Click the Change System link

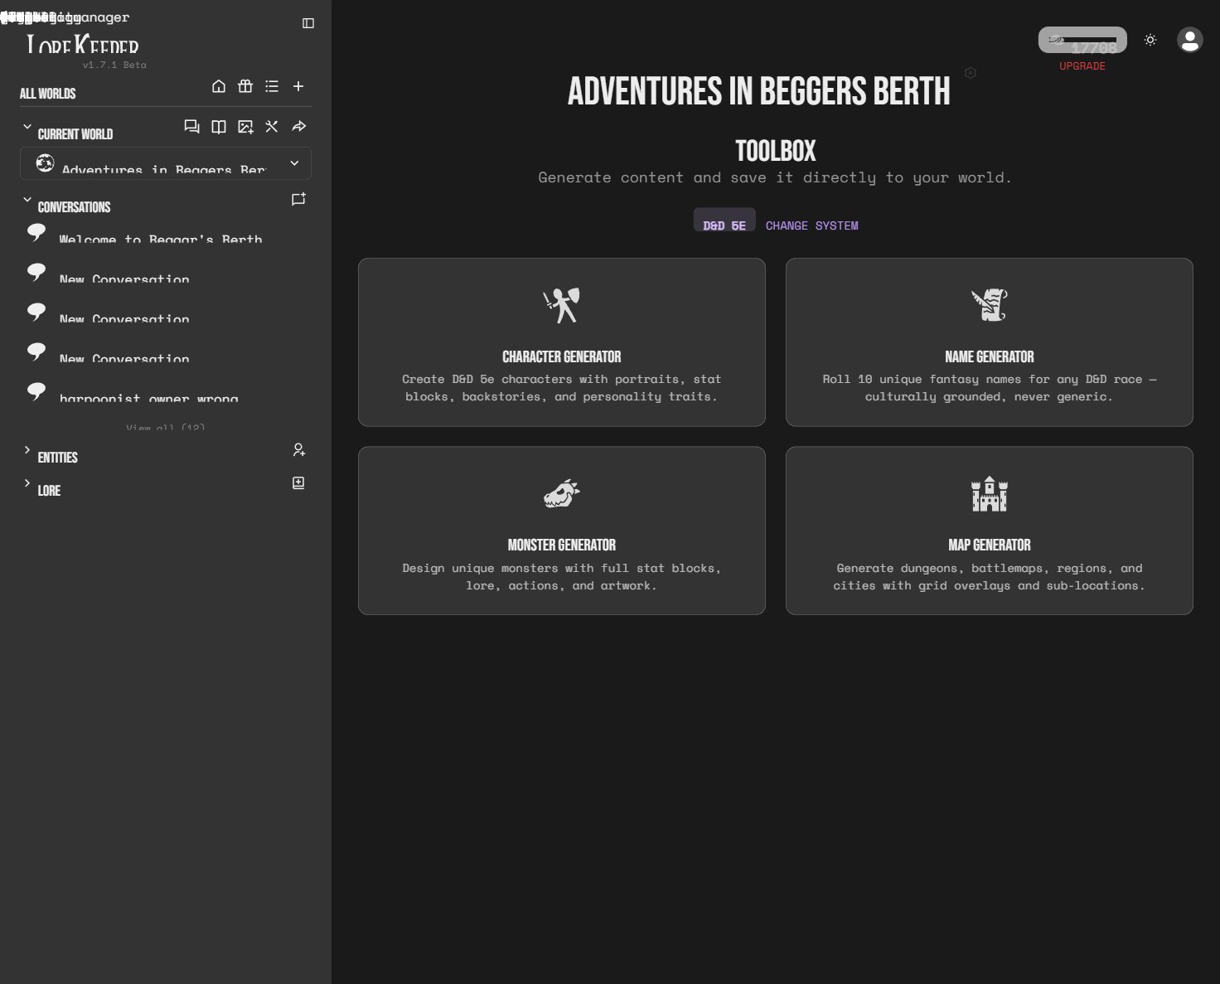point(811,225)
